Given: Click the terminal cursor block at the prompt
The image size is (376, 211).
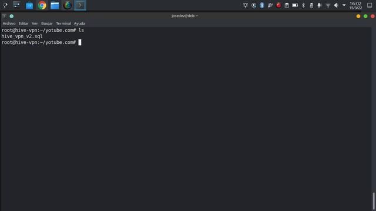Looking at the screenshot, I should click(80, 42).
